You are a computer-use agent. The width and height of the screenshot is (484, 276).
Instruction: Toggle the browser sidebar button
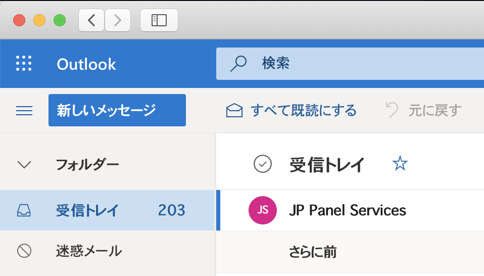pyautogui.click(x=159, y=20)
